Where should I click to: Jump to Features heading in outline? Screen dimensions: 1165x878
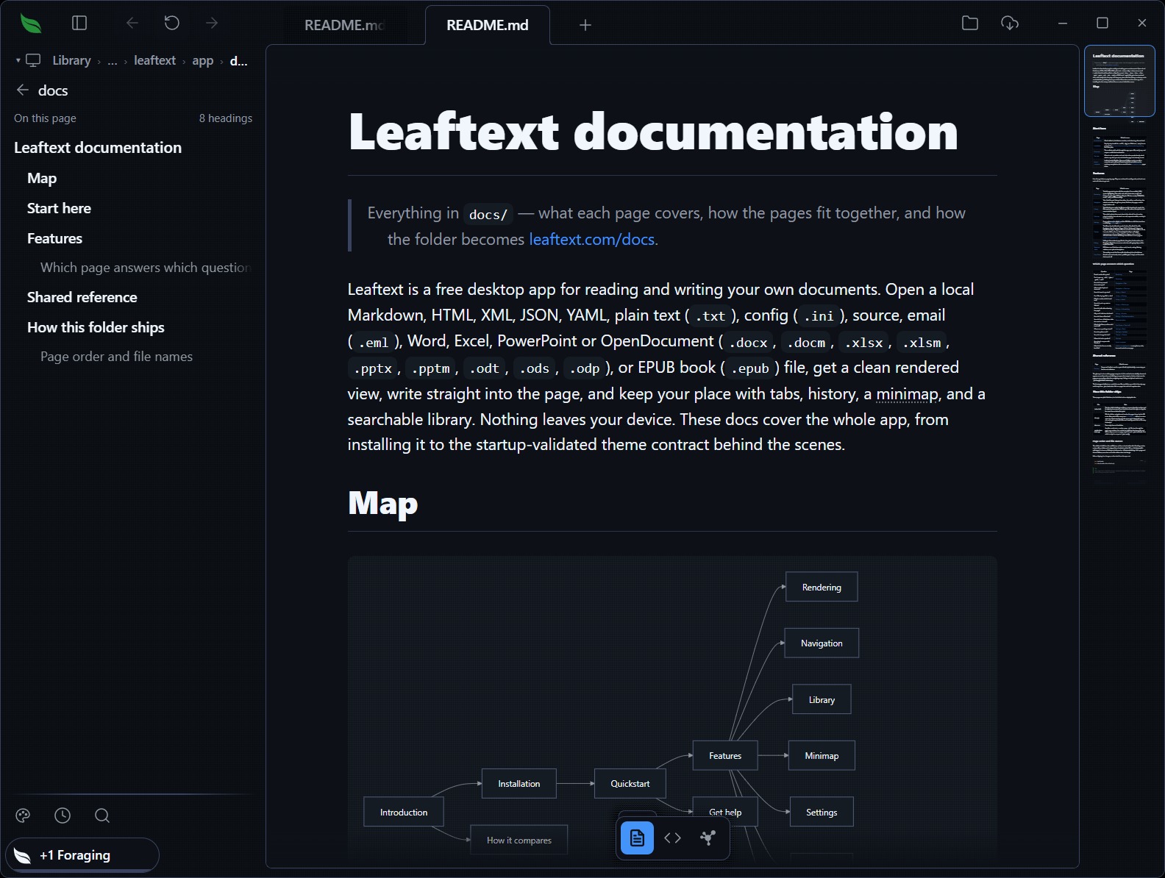point(54,239)
